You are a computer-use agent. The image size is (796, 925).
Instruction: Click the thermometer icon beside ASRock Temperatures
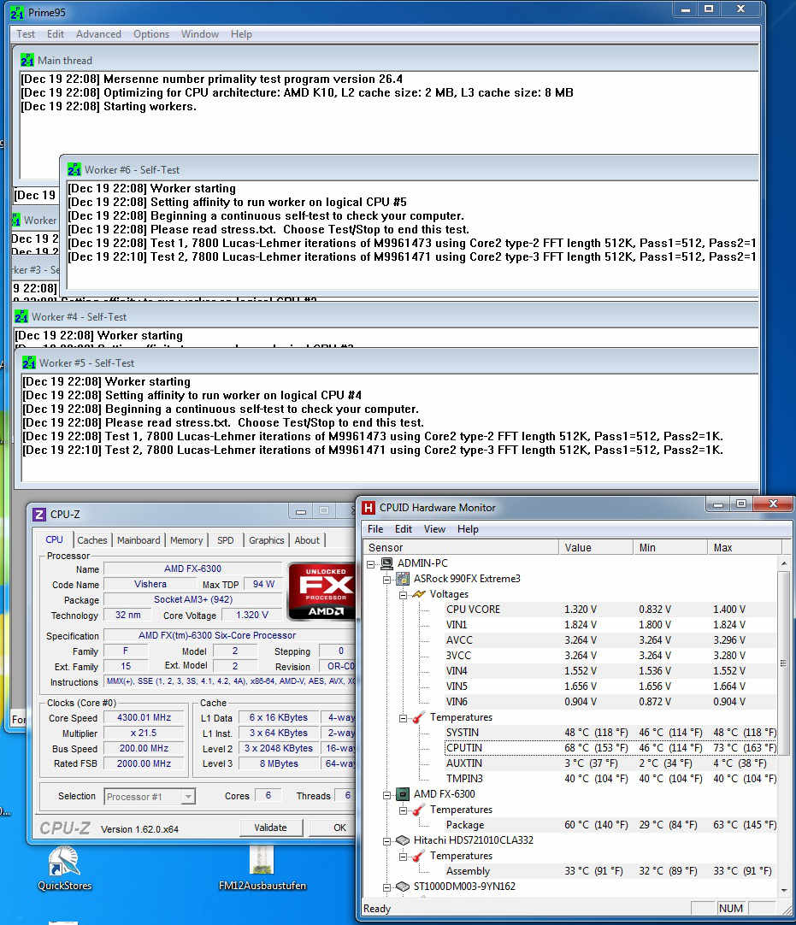pos(418,717)
